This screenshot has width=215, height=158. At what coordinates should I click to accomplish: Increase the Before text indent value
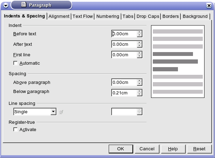[139, 32]
